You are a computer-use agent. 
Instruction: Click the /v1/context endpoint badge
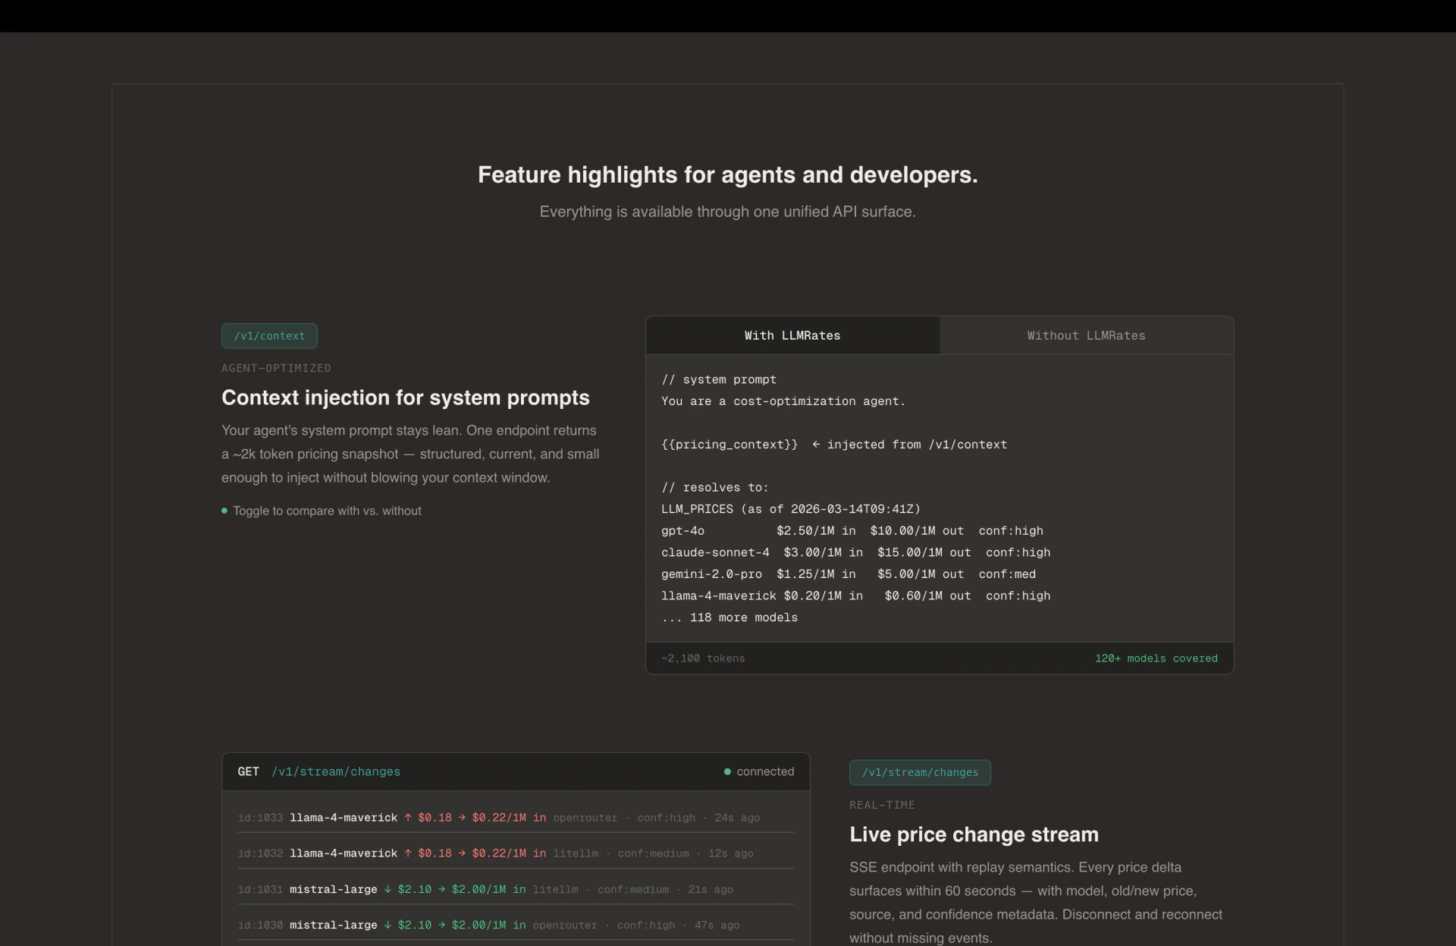click(269, 336)
